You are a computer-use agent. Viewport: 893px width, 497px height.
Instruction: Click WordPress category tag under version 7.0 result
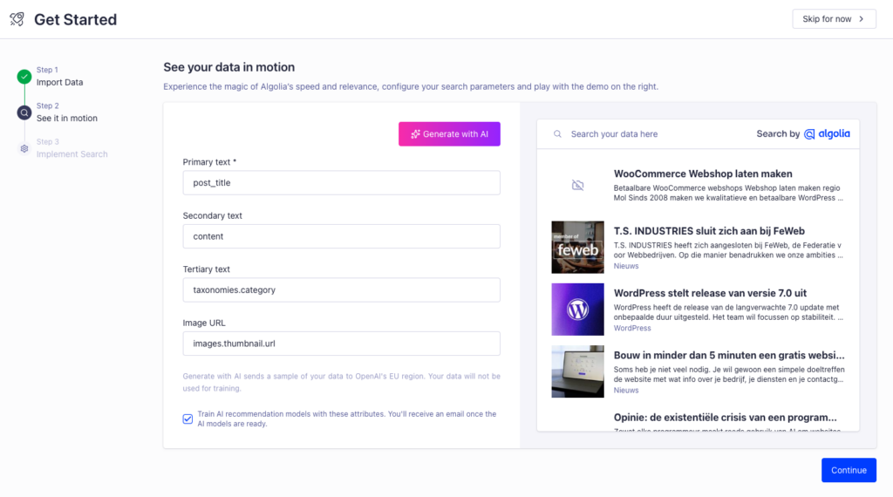632,328
